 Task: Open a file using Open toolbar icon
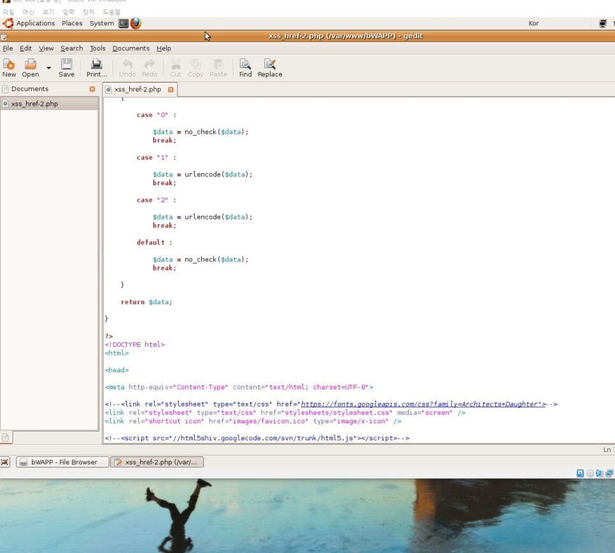coord(30,68)
